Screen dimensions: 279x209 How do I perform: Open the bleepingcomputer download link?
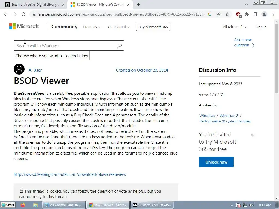[x=70, y=174]
